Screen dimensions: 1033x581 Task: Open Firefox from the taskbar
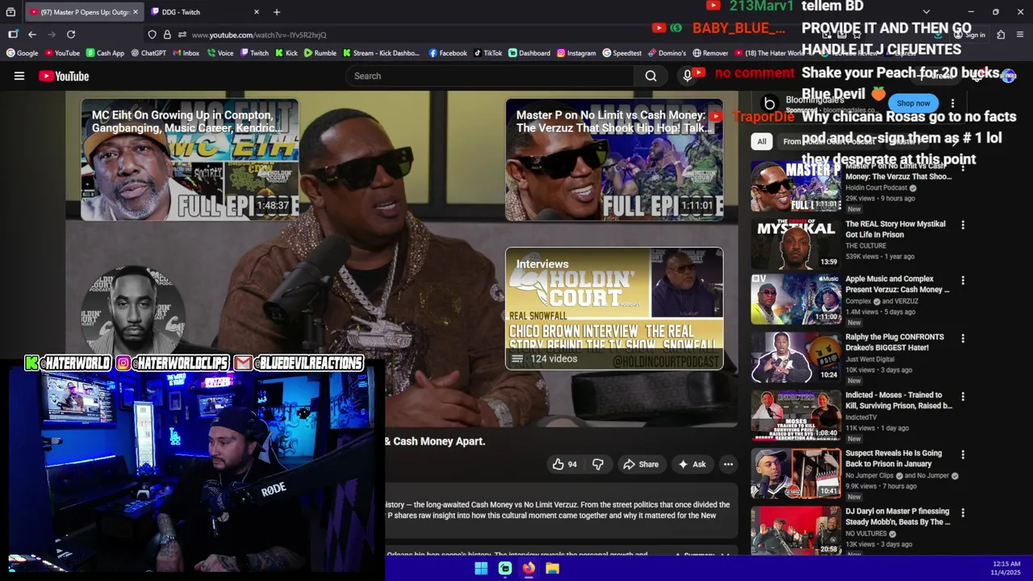coord(529,568)
